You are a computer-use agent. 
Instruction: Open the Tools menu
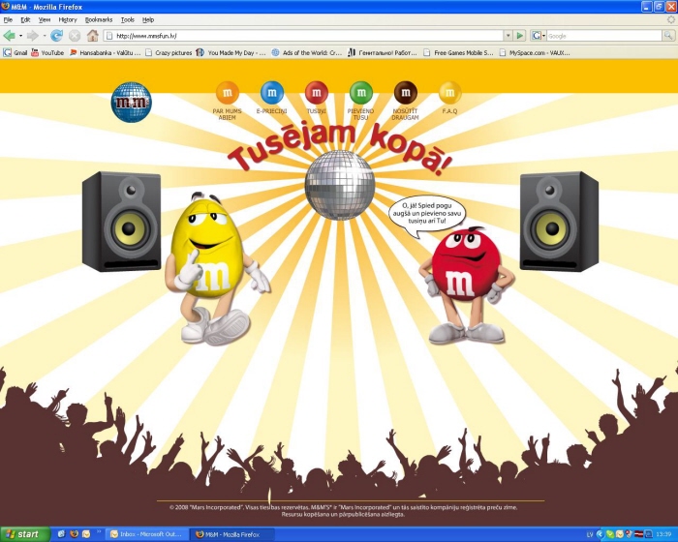(x=128, y=19)
